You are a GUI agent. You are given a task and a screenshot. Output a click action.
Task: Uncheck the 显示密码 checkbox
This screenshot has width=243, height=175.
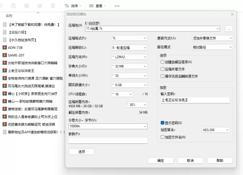pos(163,123)
